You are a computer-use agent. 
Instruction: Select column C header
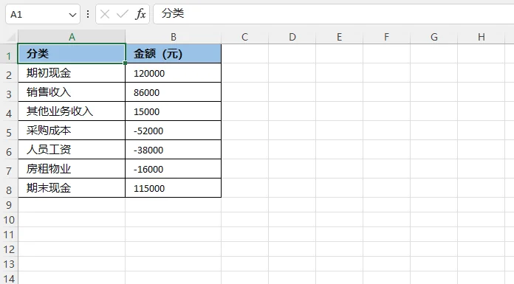tap(245, 37)
